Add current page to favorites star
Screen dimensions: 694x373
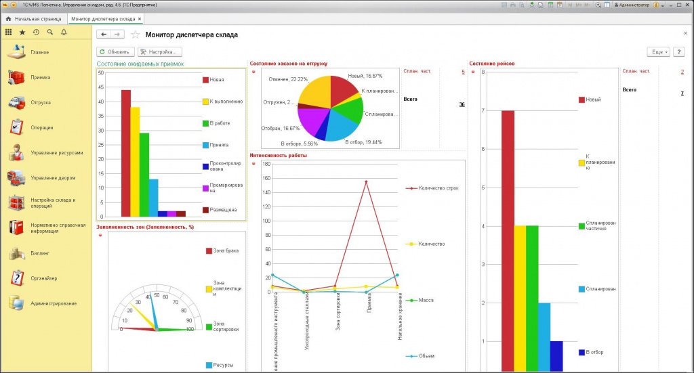point(136,35)
